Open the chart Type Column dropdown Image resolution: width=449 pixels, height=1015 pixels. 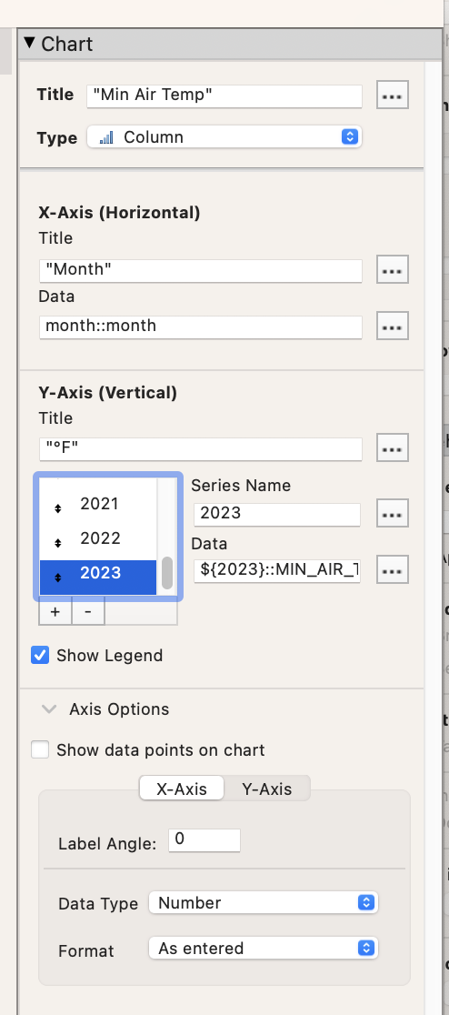(x=224, y=137)
